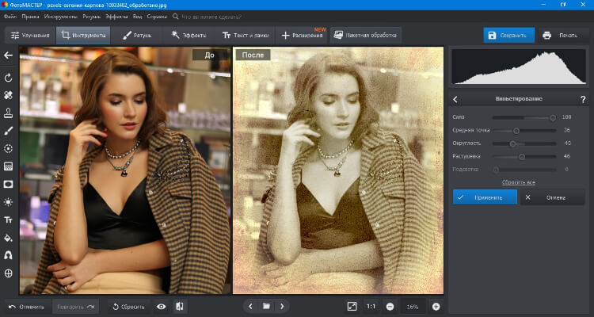Toggle the before/after split view

(180, 306)
